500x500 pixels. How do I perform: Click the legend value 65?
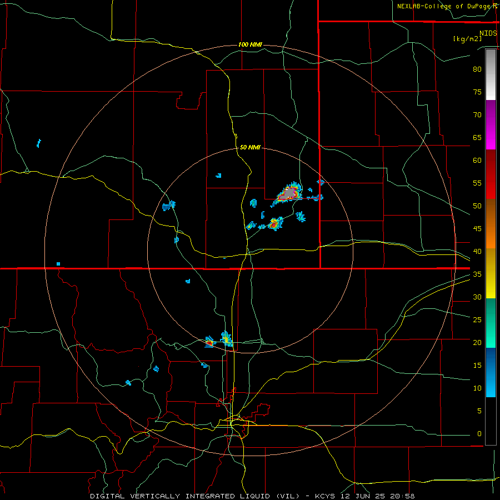coord(477,137)
